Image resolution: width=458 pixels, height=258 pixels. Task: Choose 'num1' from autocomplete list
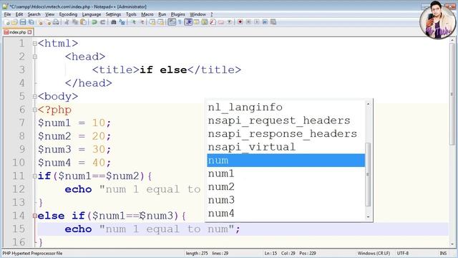(x=286, y=173)
